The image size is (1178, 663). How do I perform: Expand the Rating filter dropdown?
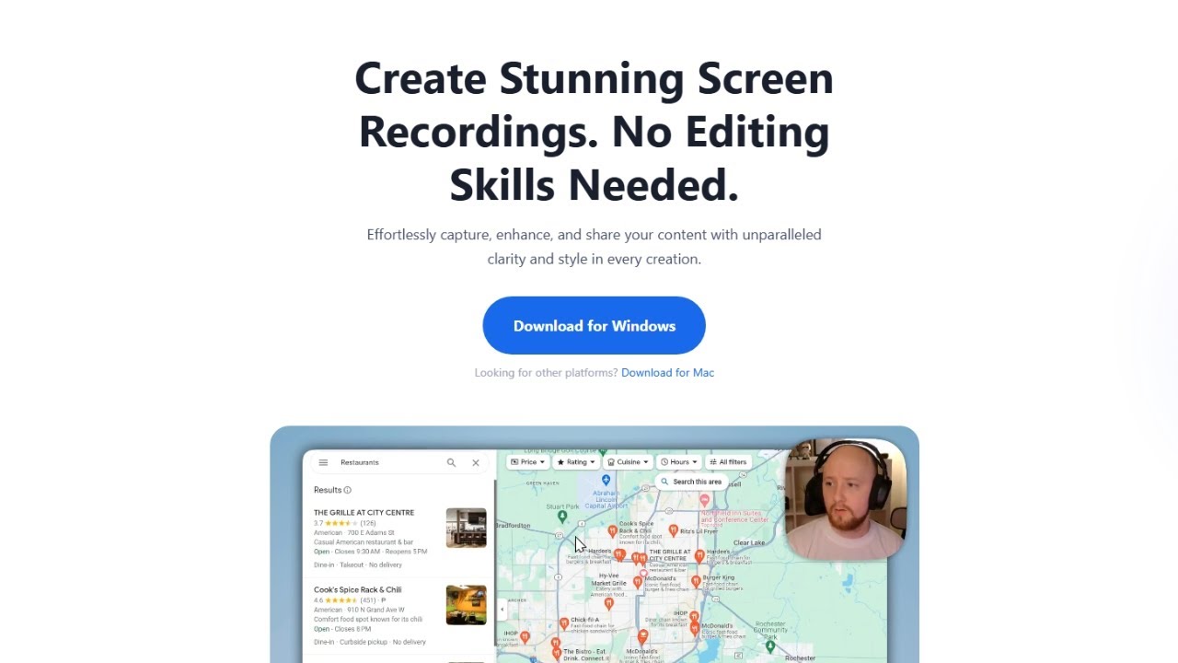[x=576, y=462]
